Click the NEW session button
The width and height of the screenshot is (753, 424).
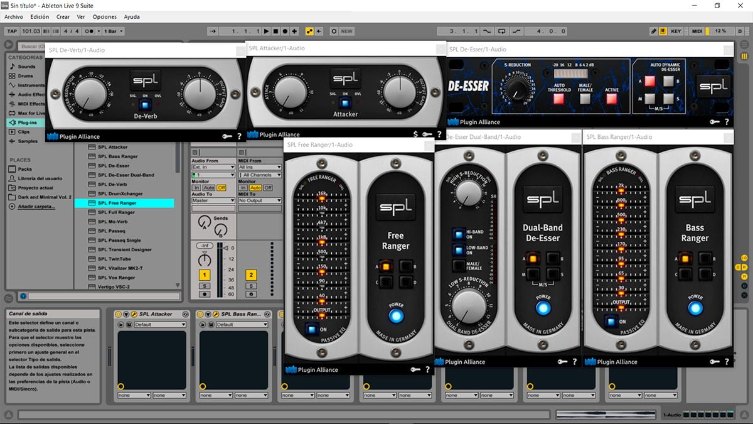(346, 31)
